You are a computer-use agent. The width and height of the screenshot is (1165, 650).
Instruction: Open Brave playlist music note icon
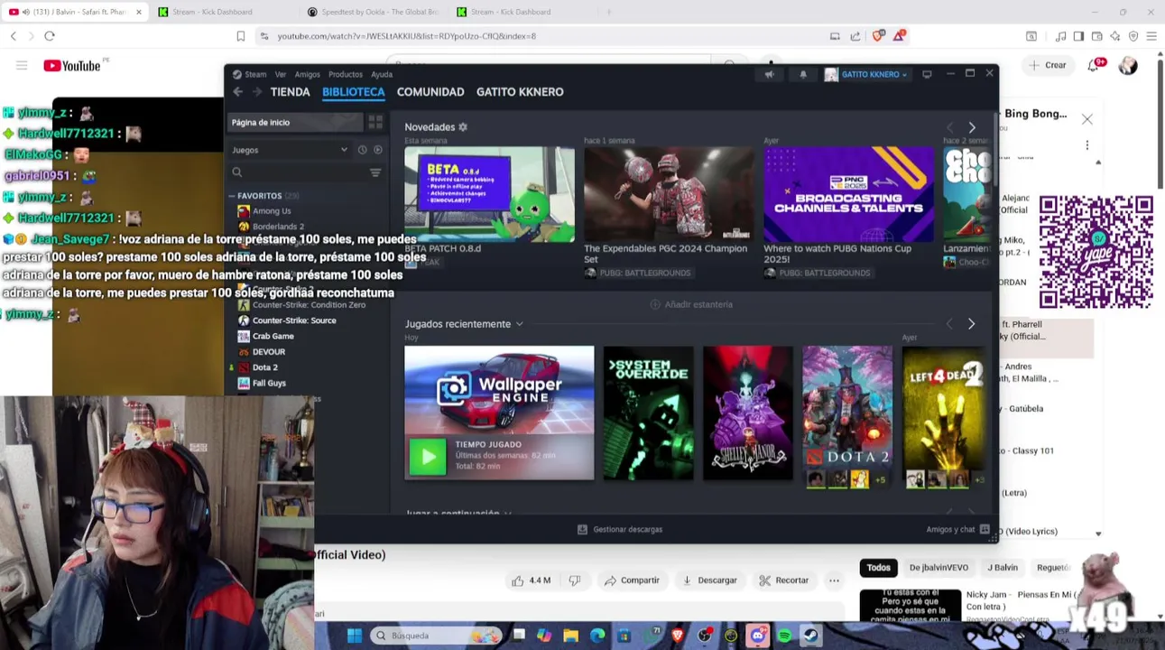coord(1060,36)
